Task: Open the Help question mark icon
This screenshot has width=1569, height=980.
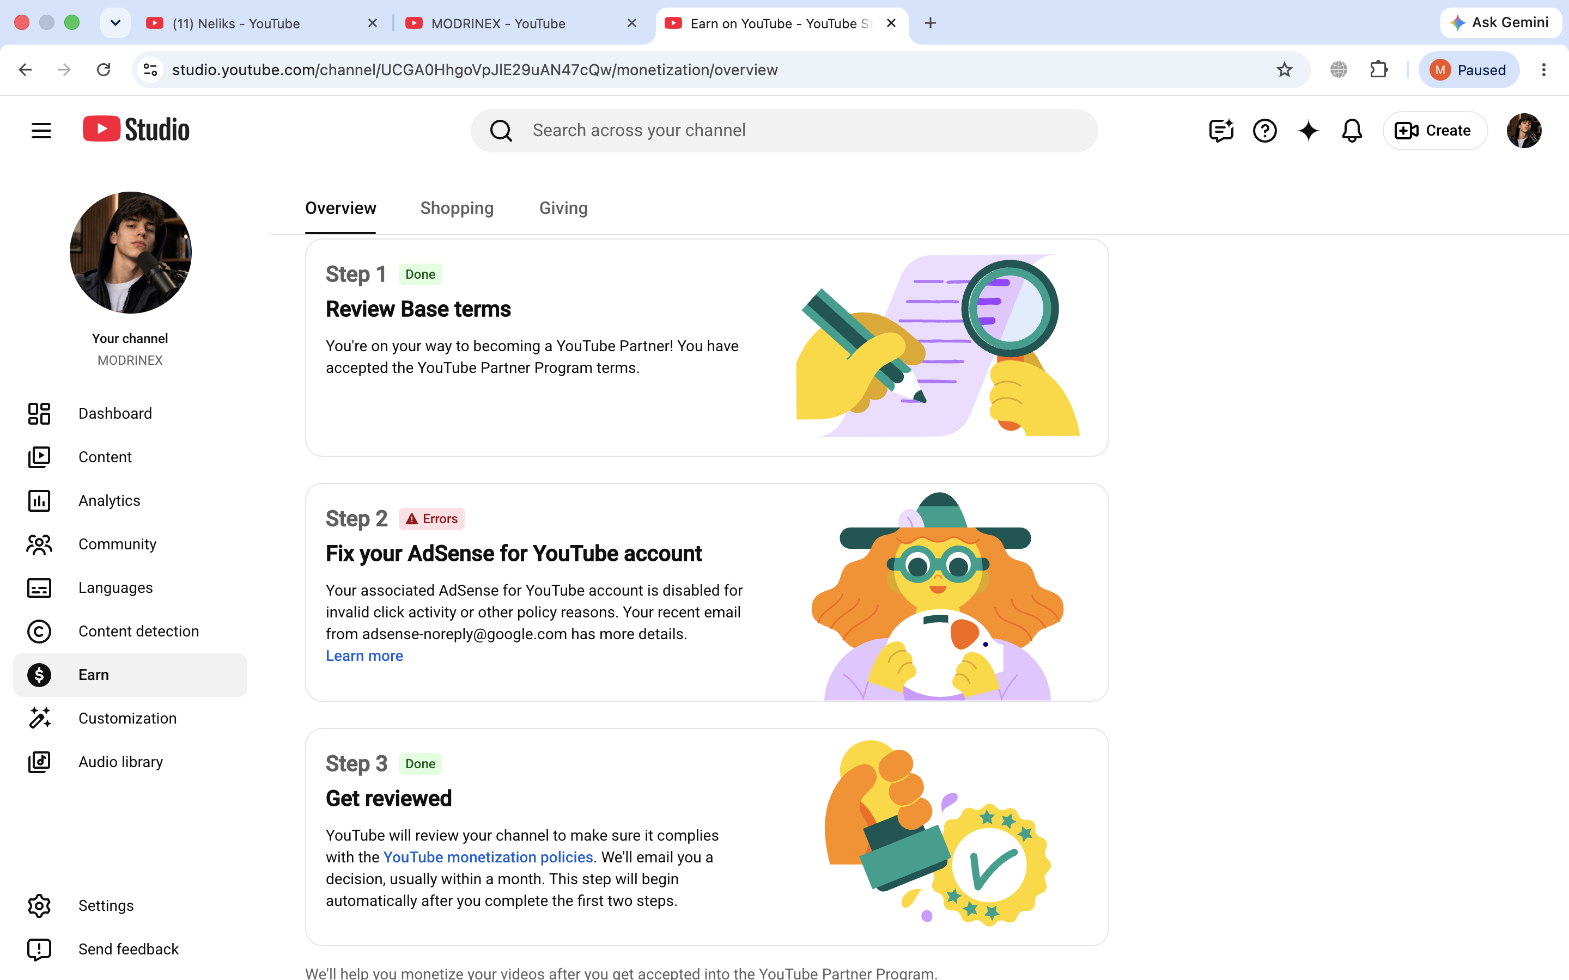Action: pyautogui.click(x=1264, y=130)
